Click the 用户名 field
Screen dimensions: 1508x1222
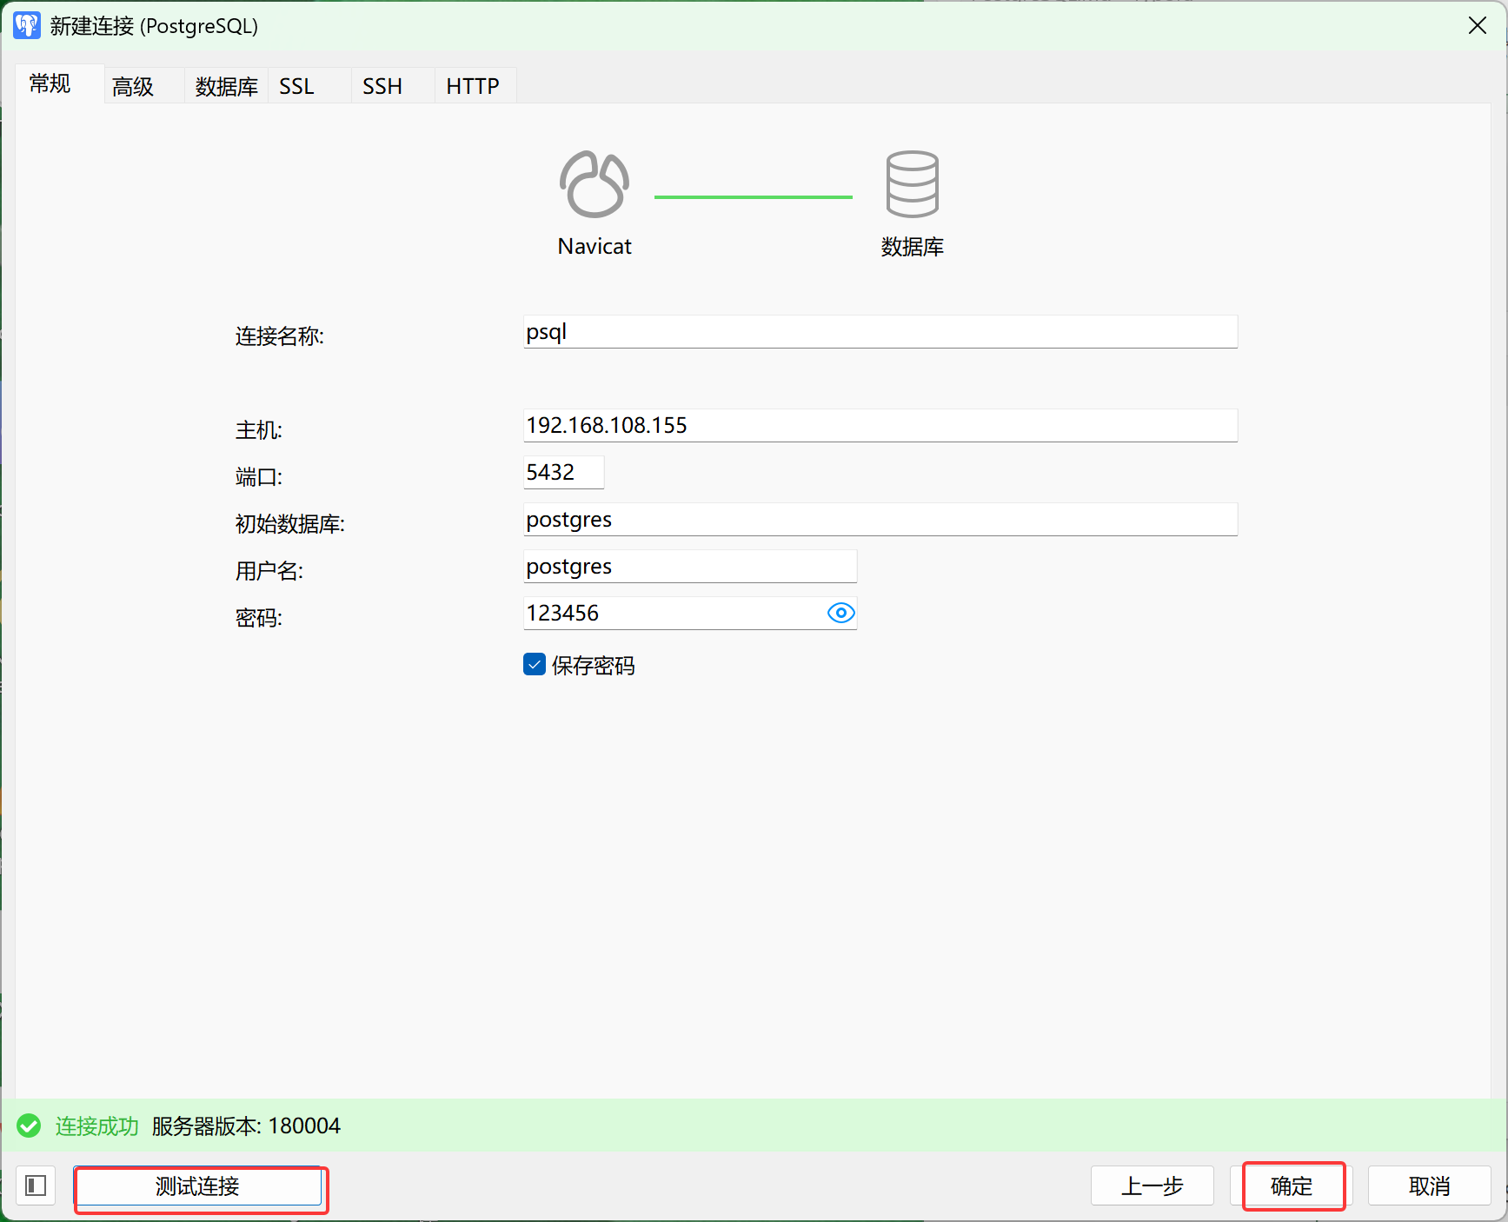pos(690,566)
